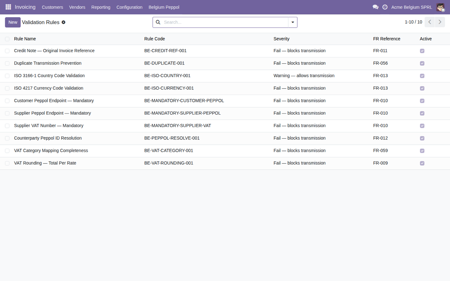Toggle Active for the BE-DUPLICATE-001 rule

pos(422,63)
